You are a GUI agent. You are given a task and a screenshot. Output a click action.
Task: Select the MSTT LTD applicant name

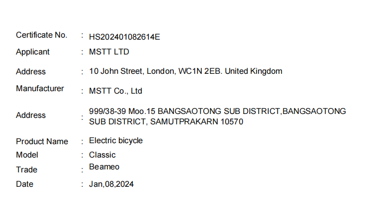(x=109, y=52)
